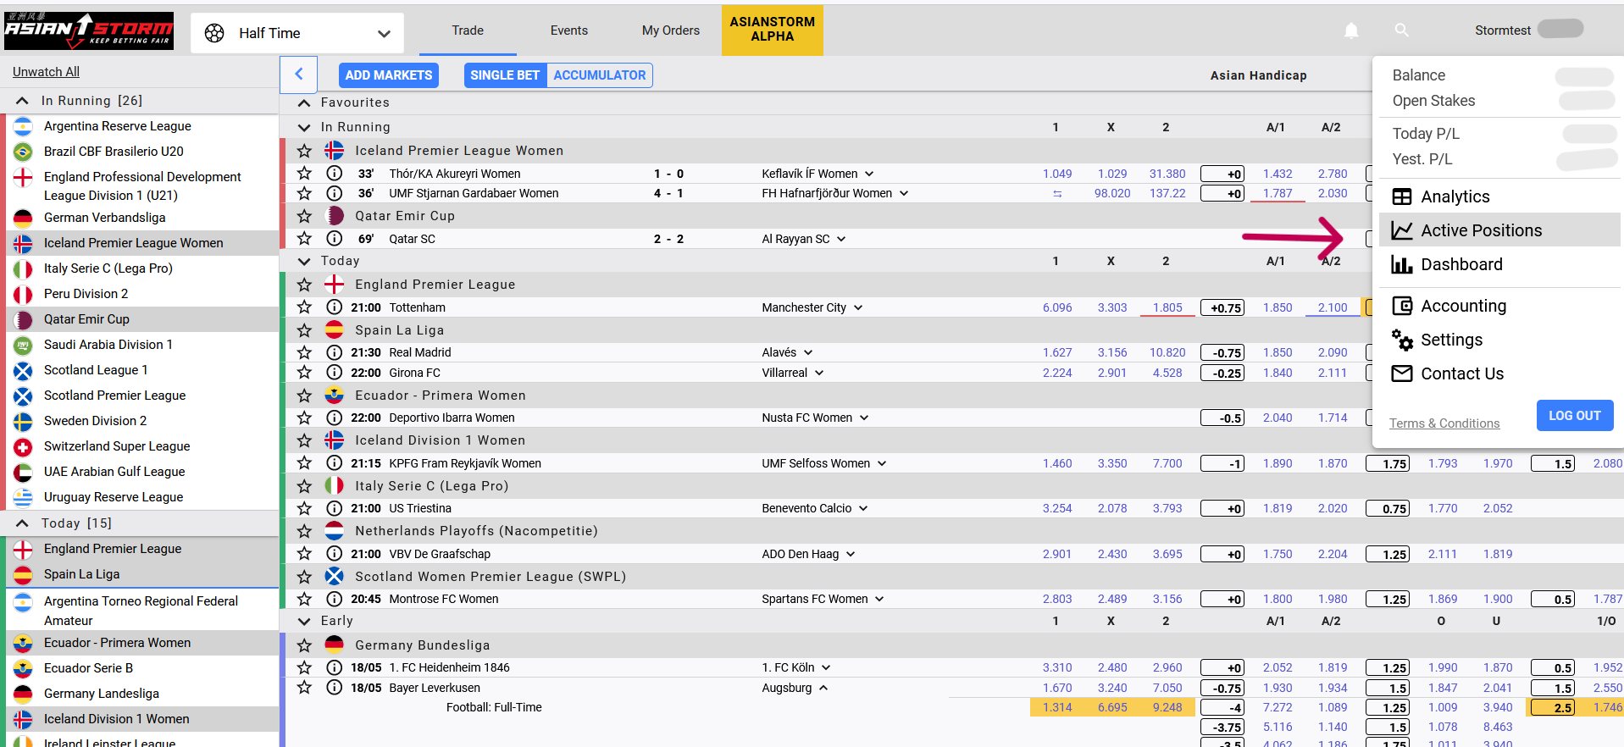1624x747 pixels.
Task: Open info icon for VBV De Graafschap
Action: (x=335, y=554)
